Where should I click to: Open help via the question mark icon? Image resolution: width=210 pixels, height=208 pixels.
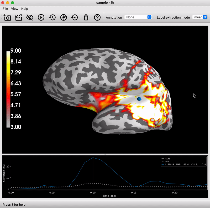97,18
